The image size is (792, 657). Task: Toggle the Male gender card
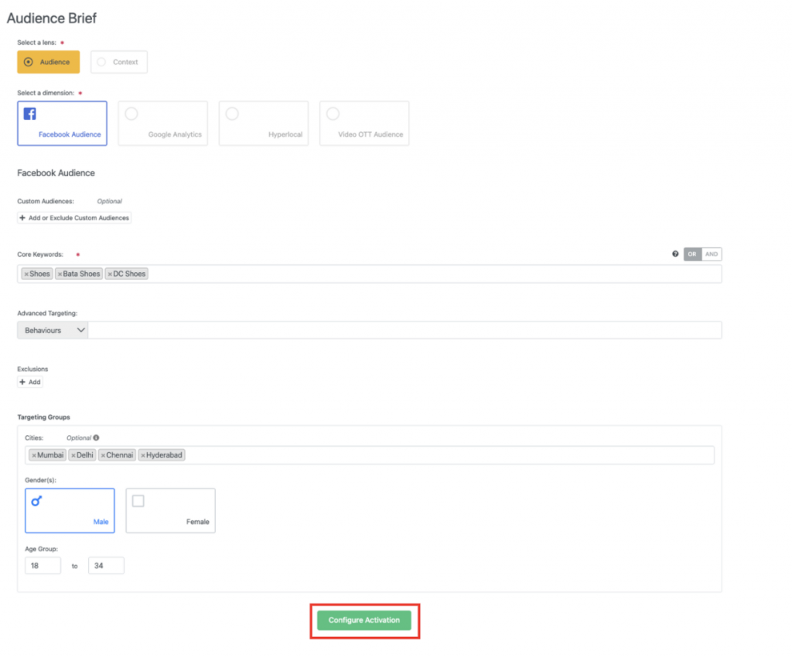tap(70, 511)
